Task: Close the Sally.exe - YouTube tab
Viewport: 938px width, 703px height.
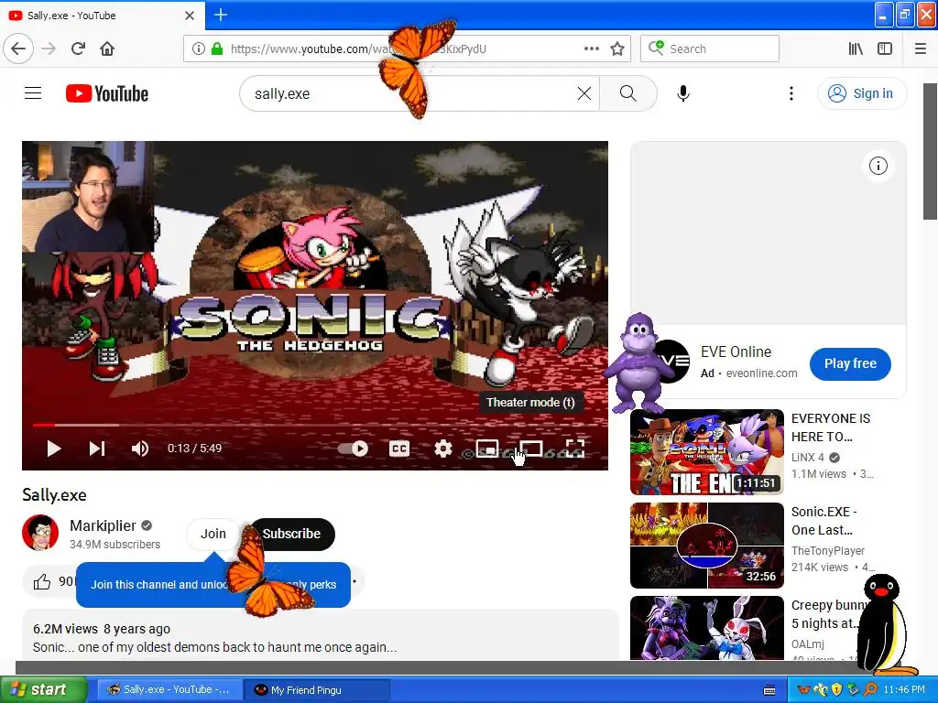Action: click(x=190, y=16)
